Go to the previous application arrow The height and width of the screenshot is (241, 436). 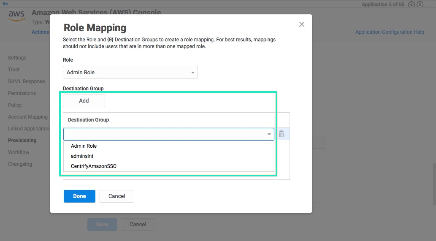pos(411,5)
